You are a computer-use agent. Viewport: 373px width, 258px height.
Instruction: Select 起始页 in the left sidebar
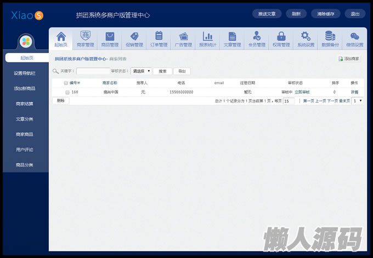click(x=27, y=58)
